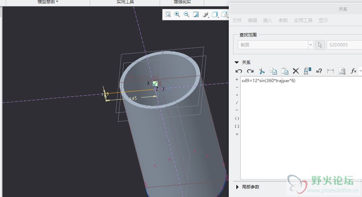Screen dimensions: 362x197
Task: Open the 编辑 menu in relations dialog
Action: (252, 20)
